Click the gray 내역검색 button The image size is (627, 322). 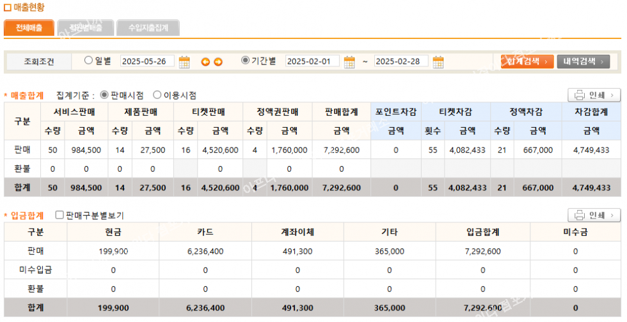pyautogui.click(x=583, y=61)
